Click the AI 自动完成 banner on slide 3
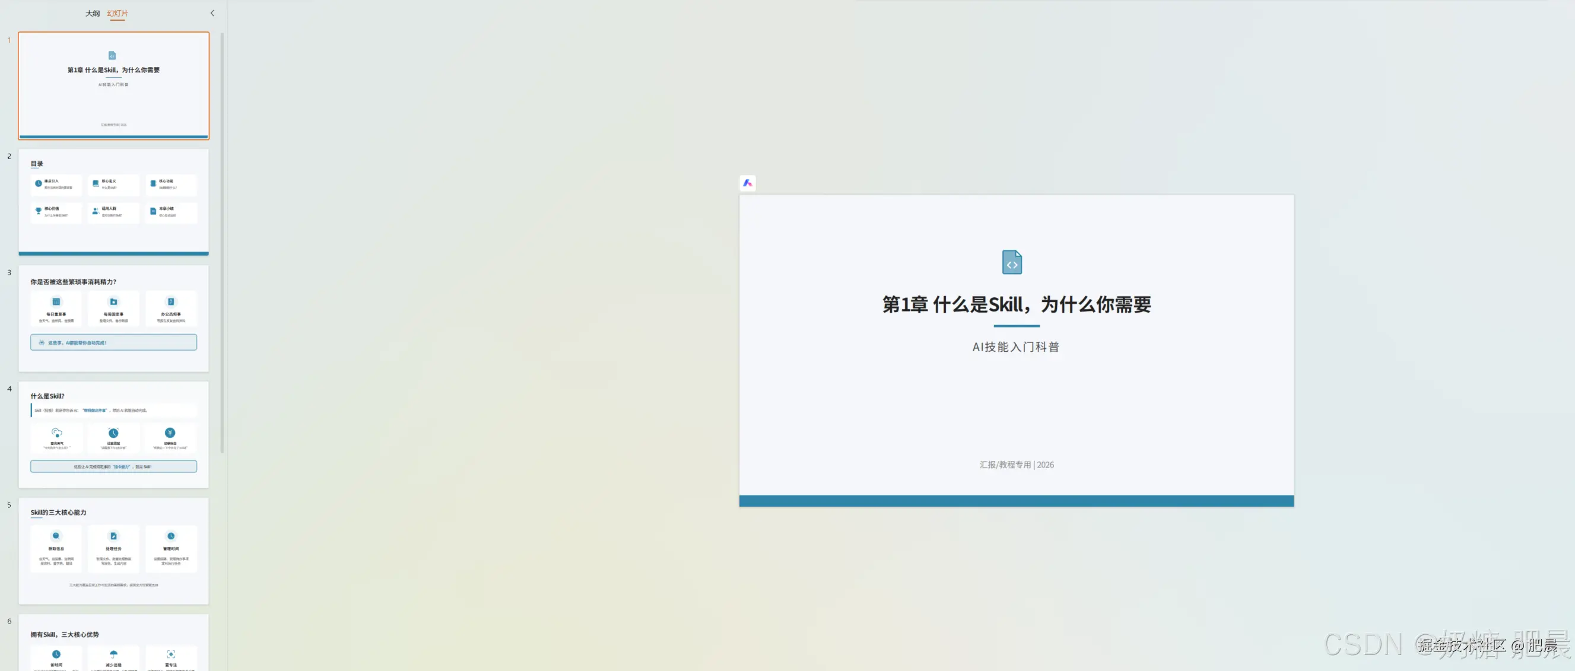Image resolution: width=1575 pixels, height=671 pixels. (114, 342)
